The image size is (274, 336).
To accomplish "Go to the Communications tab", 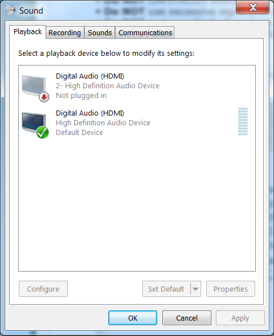I will pyautogui.click(x=145, y=33).
